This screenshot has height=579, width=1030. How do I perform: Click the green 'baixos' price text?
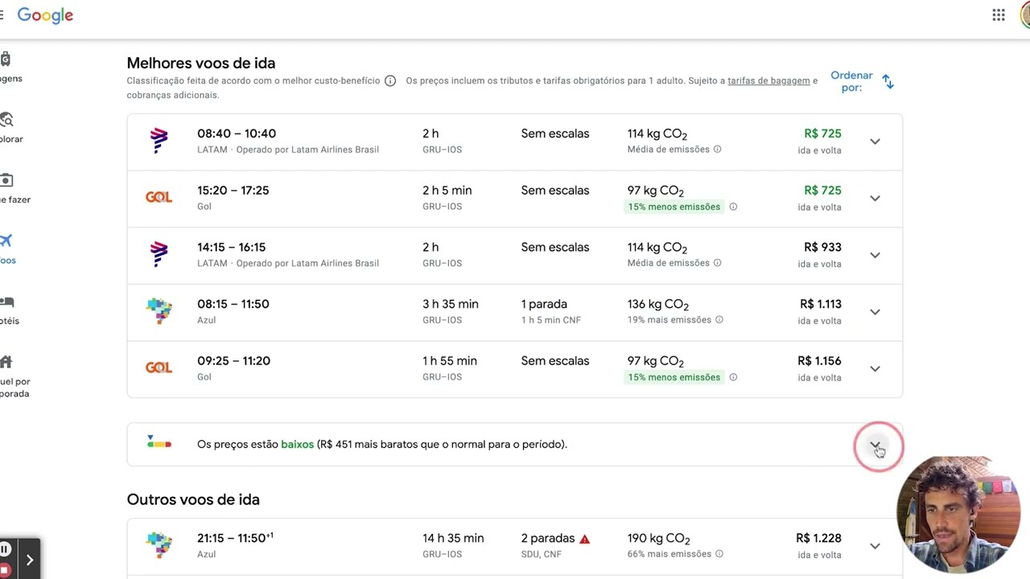pos(297,444)
